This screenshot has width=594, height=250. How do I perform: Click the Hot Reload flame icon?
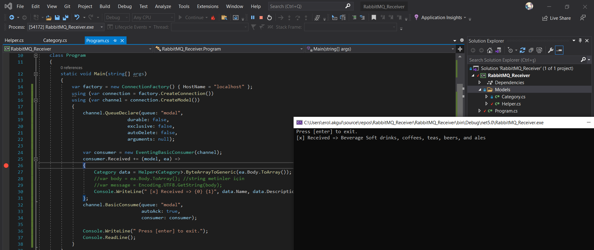pyautogui.click(x=213, y=18)
